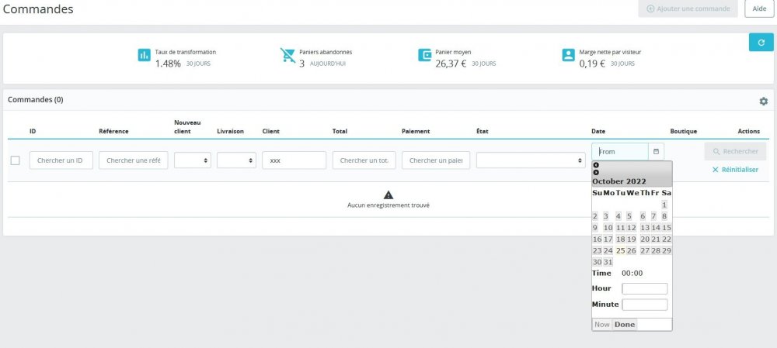Click the Réinitialiser link
The width and height of the screenshot is (777, 348).
click(735, 170)
